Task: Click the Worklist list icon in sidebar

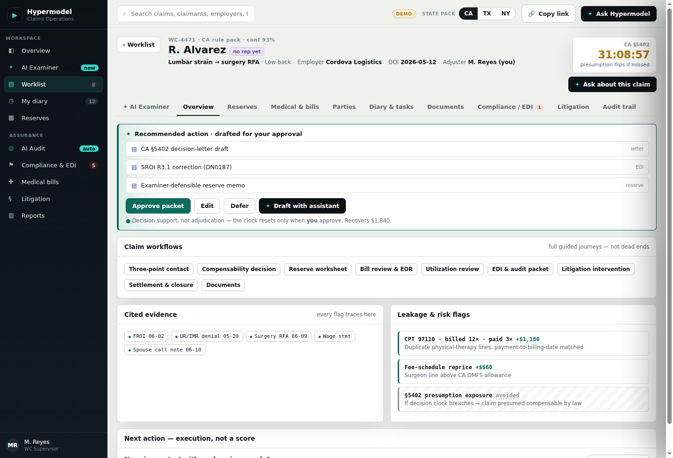Action: [11, 85]
